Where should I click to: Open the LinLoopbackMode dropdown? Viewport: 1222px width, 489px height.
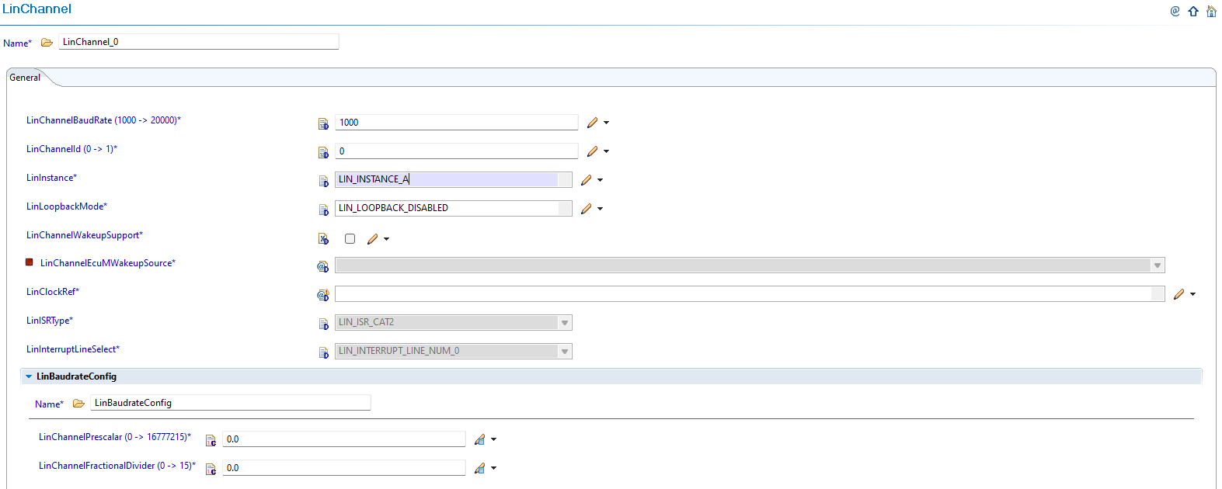564,209
